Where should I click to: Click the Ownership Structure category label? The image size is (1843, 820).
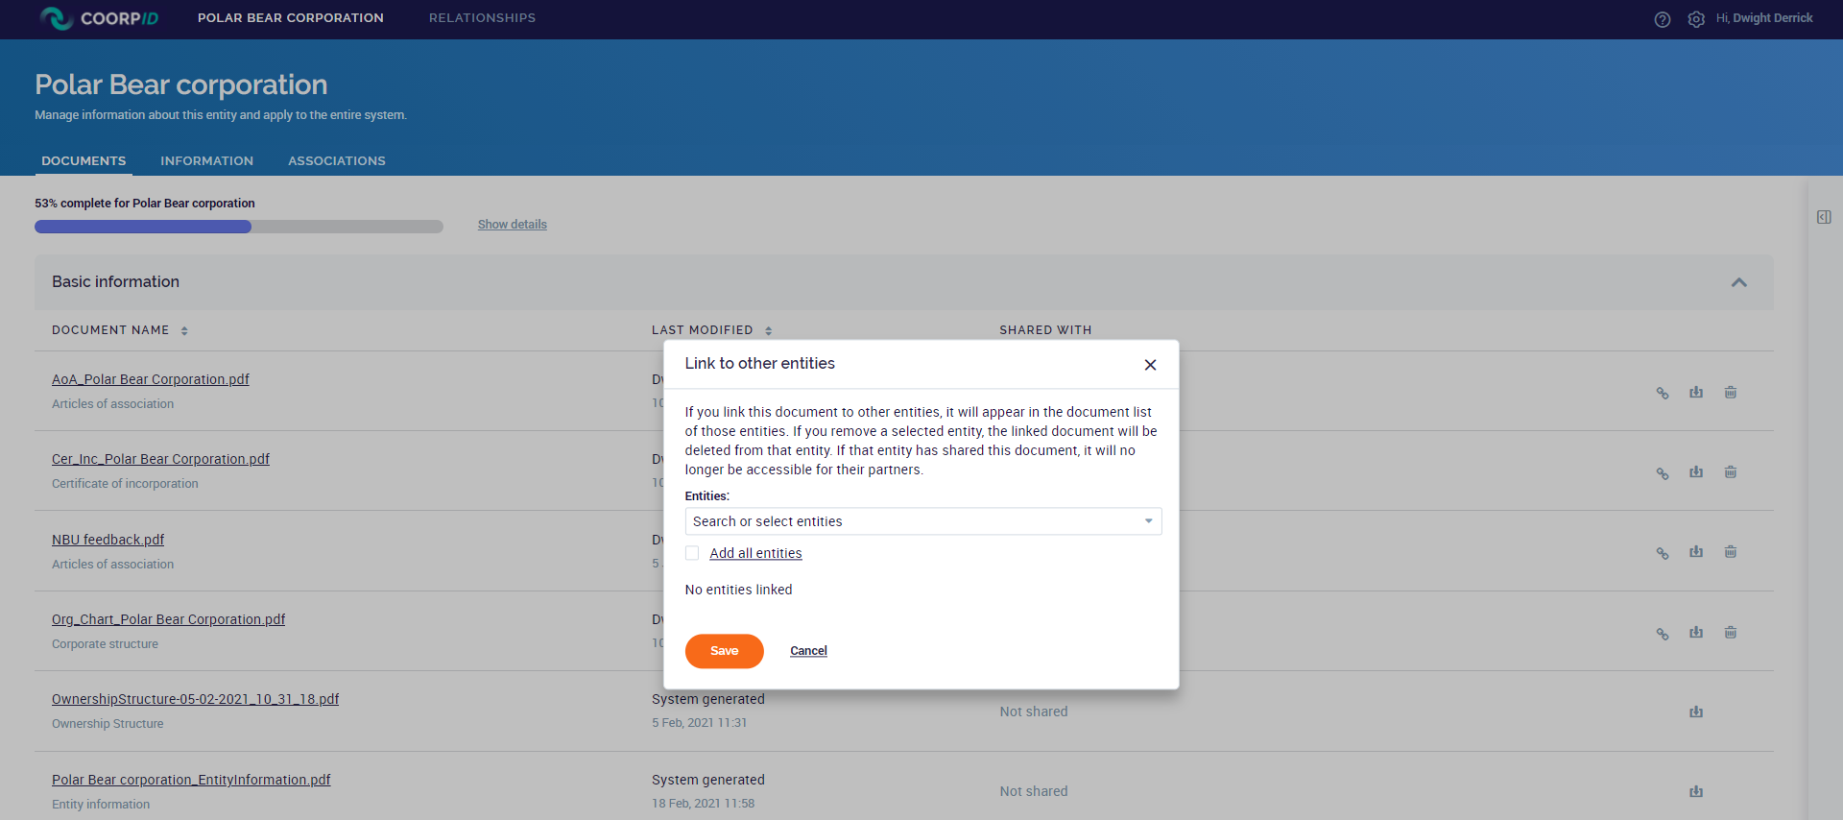coord(108,724)
